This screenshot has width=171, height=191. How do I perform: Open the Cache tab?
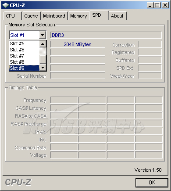pos(31,16)
